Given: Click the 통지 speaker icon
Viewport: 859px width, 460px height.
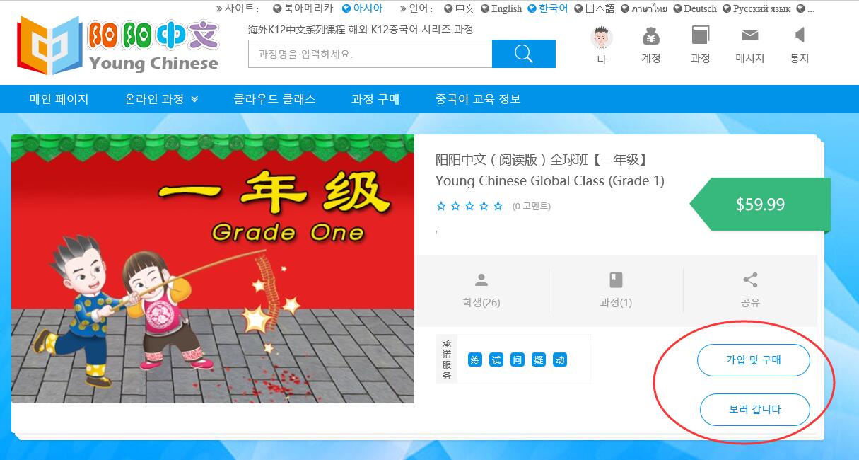Looking at the screenshot, I should pos(800,35).
